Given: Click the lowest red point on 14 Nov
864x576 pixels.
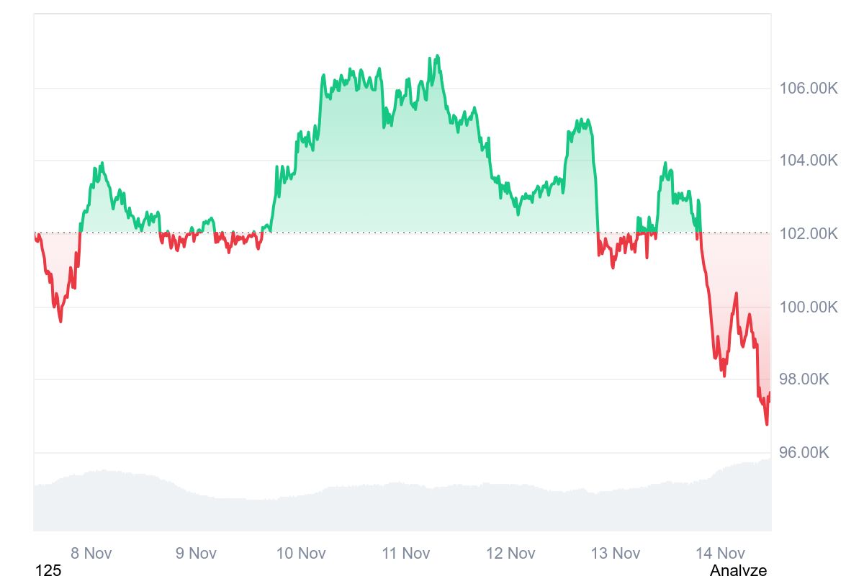Looking at the screenshot, I should pyautogui.click(x=767, y=424).
